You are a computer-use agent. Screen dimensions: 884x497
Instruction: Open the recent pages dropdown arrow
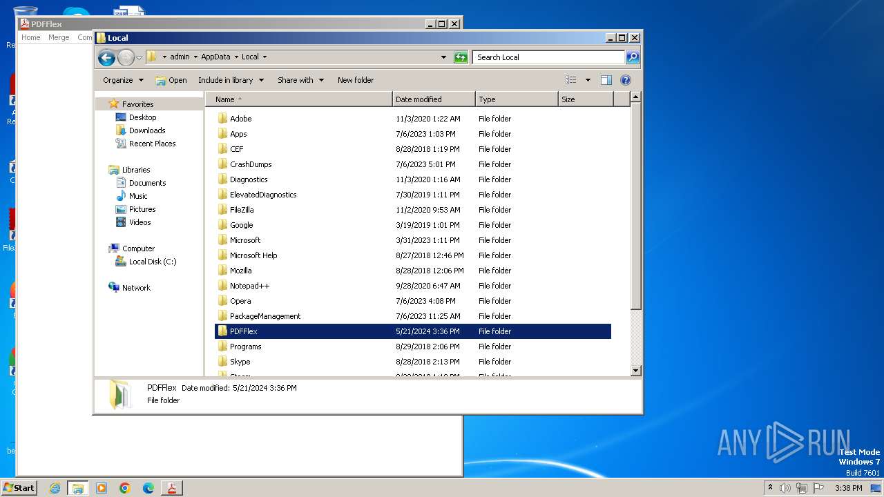click(139, 57)
